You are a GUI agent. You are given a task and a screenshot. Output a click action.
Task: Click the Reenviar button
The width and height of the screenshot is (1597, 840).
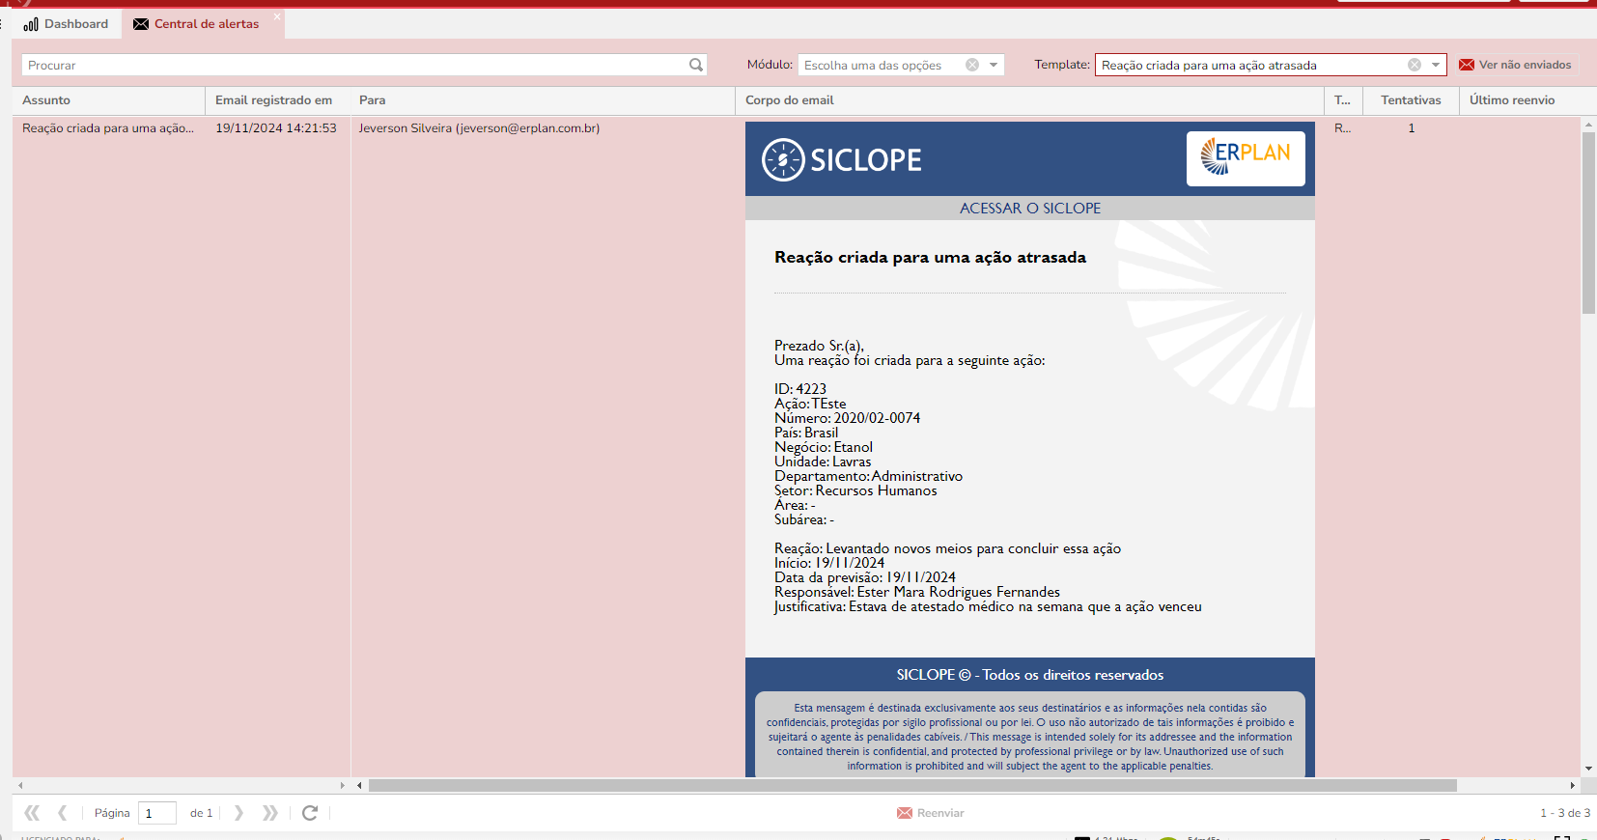[931, 813]
